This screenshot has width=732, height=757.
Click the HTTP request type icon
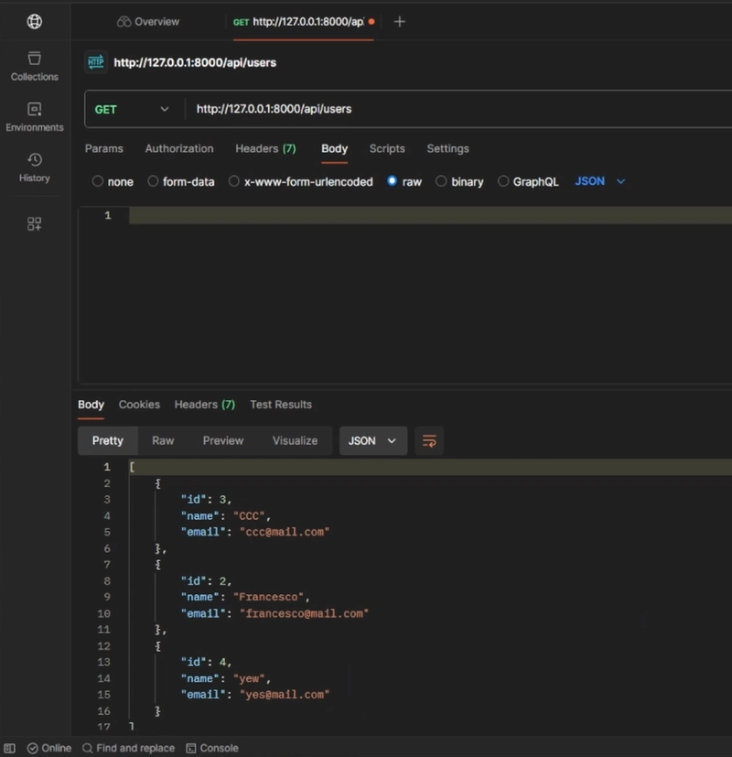click(x=95, y=62)
